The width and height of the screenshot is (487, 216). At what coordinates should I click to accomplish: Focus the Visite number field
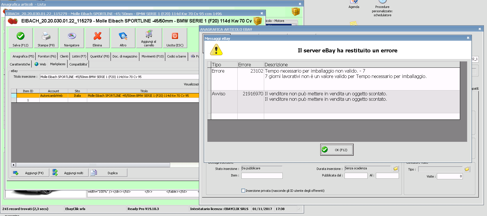click(450, 176)
